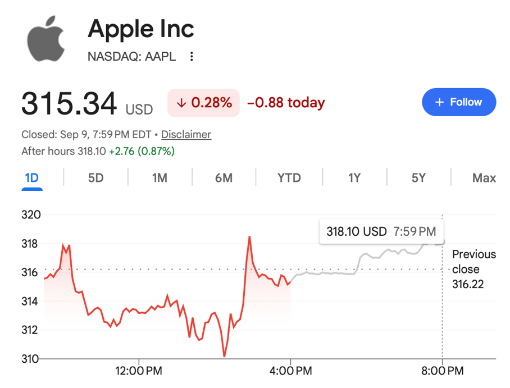Select the YTD chart range

(289, 178)
